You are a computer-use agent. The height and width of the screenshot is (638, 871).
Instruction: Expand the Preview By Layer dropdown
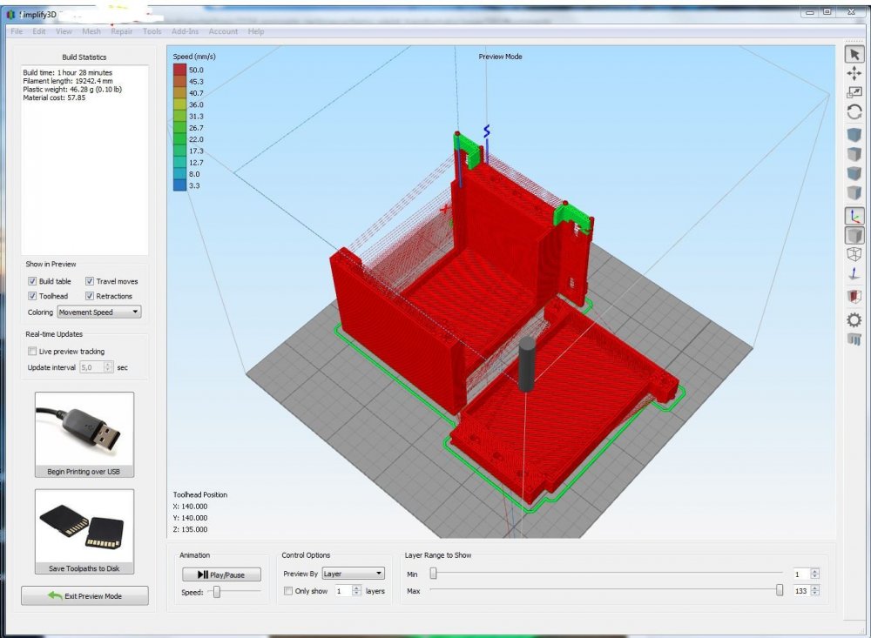click(353, 574)
